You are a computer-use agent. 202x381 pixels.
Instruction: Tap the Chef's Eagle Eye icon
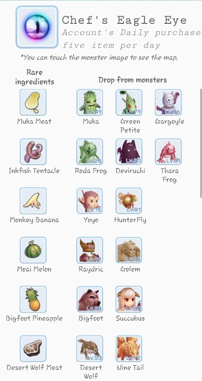pos(37,27)
